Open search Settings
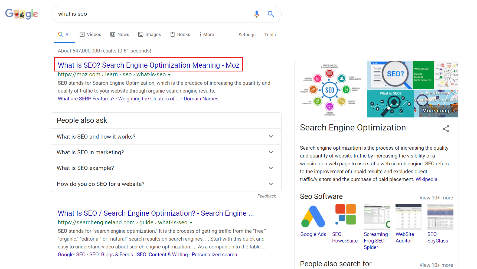 tap(247, 35)
